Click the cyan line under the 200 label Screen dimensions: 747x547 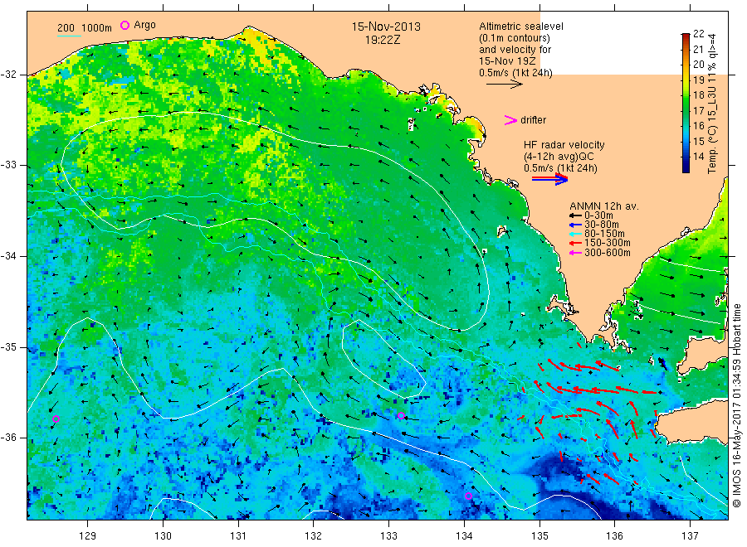69,36
